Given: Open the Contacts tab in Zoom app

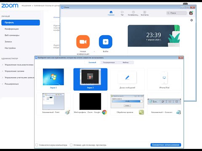Looking at the screenshot, I should (145, 13).
